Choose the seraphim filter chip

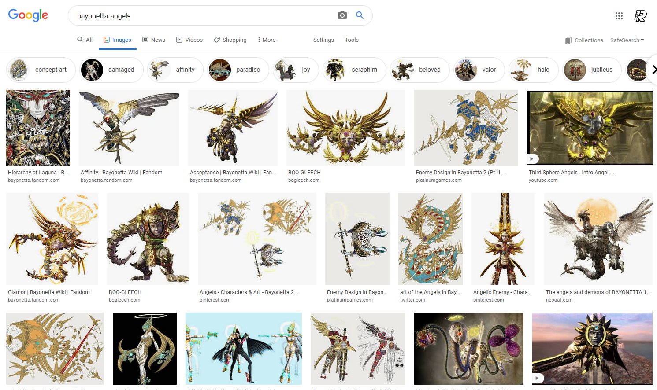point(354,70)
